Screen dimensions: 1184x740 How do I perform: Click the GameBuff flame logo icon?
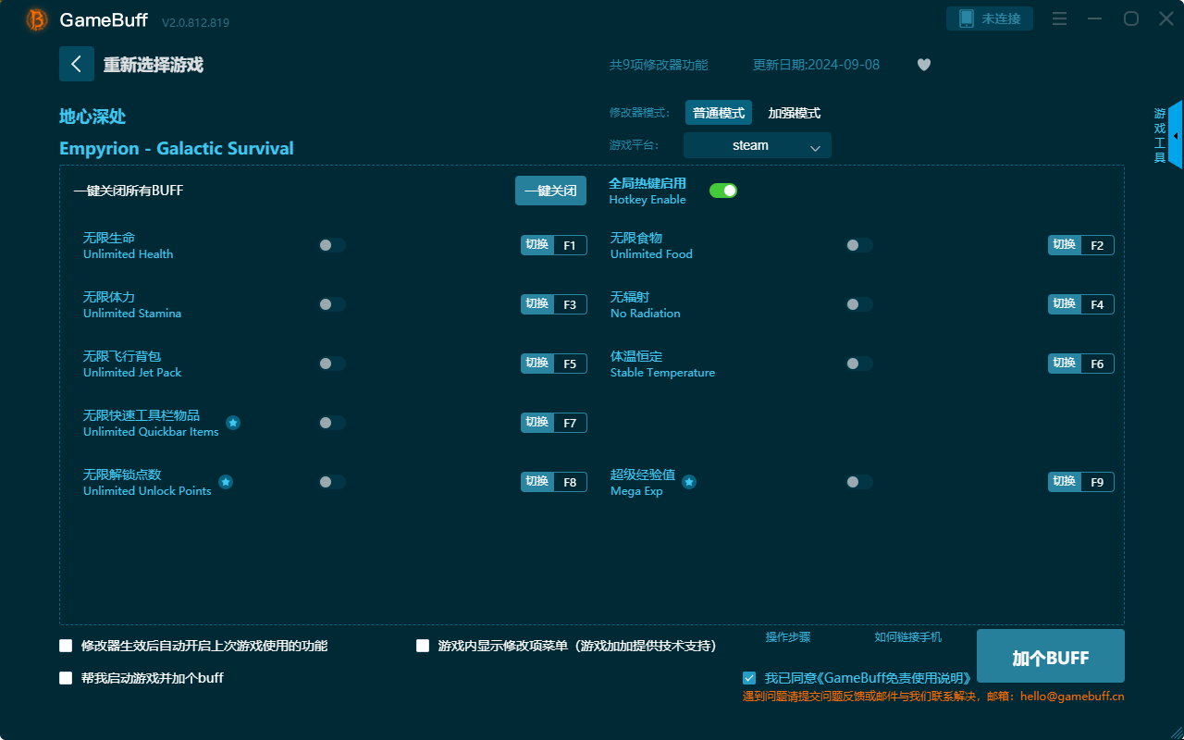click(35, 18)
